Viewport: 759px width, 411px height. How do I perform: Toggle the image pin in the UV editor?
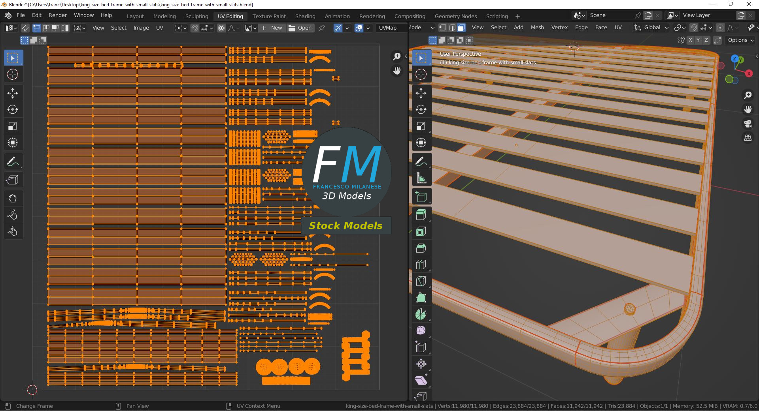(322, 28)
